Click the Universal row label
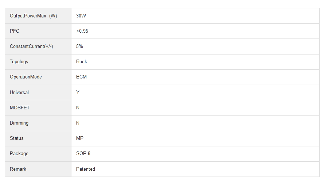The width and height of the screenshot is (324, 182). [19, 93]
